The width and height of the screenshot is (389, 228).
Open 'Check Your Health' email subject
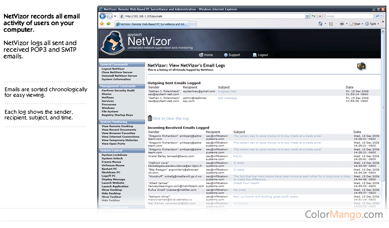pos(246,183)
